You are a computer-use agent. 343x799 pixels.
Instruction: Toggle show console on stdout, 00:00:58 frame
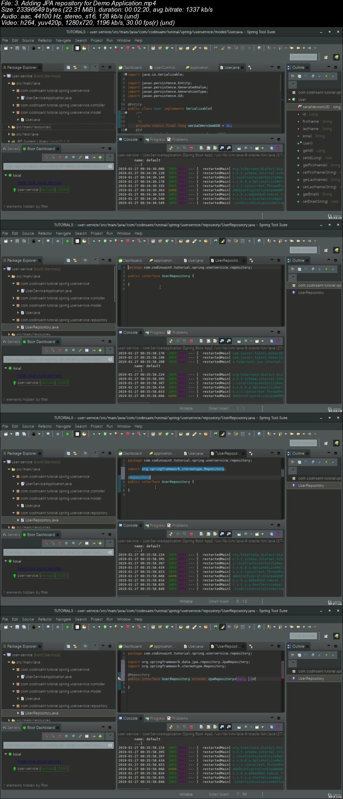tap(222, 341)
